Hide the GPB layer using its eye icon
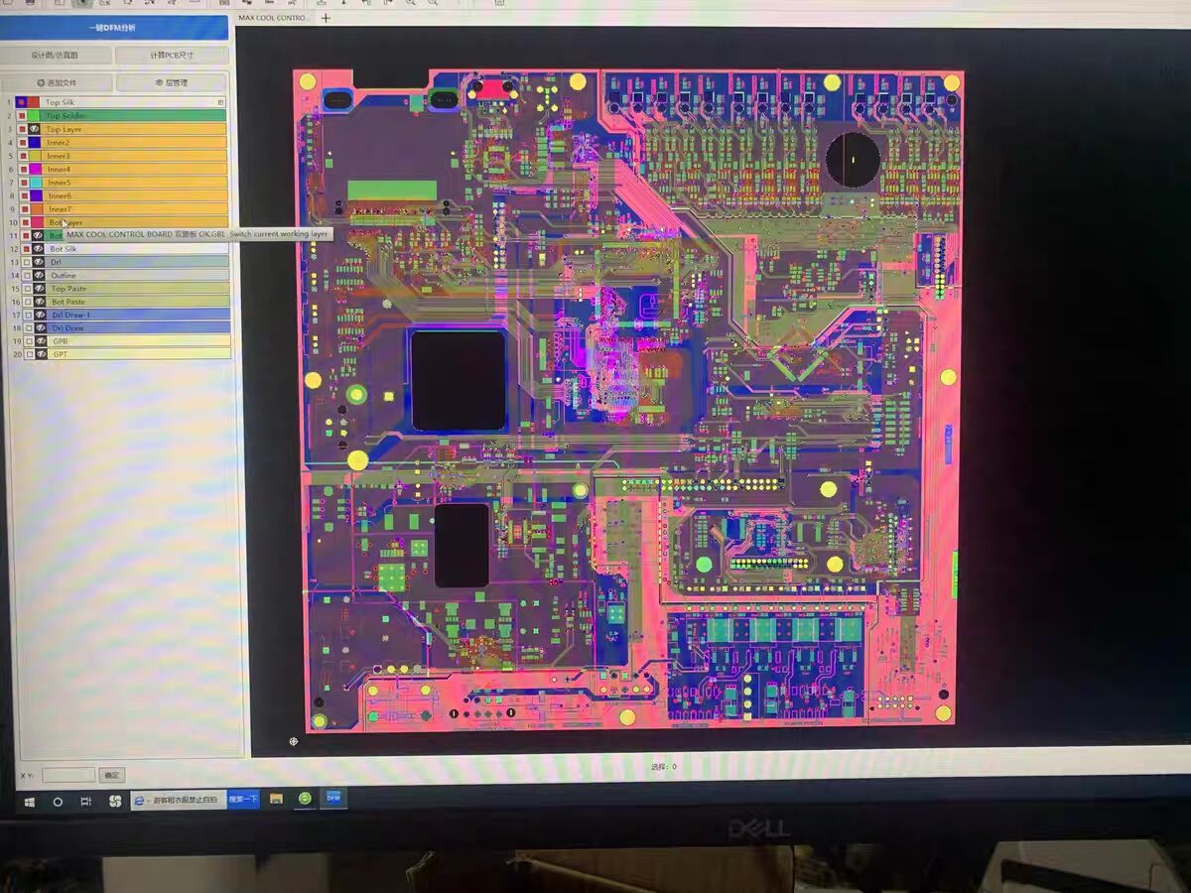The width and height of the screenshot is (1191, 893). (x=41, y=340)
